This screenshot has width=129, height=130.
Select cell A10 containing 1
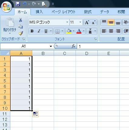click(21, 108)
